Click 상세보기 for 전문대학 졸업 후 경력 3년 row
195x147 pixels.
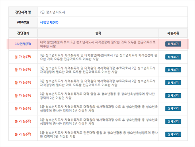point(173,134)
